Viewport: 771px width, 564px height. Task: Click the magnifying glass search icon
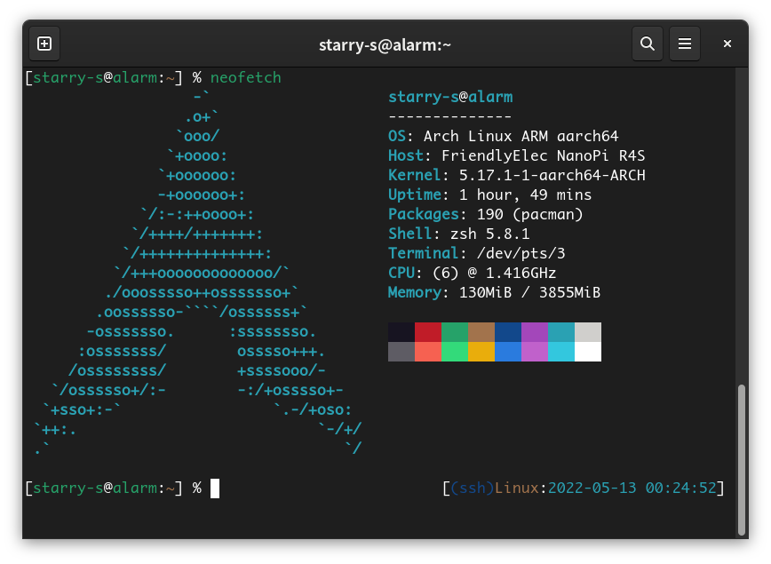[x=648, y=44]
